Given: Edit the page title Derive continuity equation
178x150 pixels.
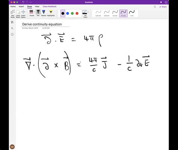Looking at the screenshot, I should pyautogui.click(x=42, y=24).
